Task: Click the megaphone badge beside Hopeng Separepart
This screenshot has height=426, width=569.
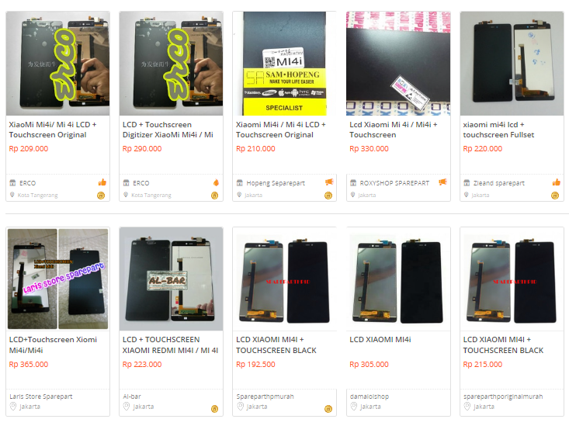Action: coord(329,182)
